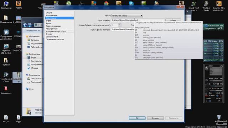Click the Обзор browse button
The height and width of the screenshot is (128, 228).
(x=173, y=20)
